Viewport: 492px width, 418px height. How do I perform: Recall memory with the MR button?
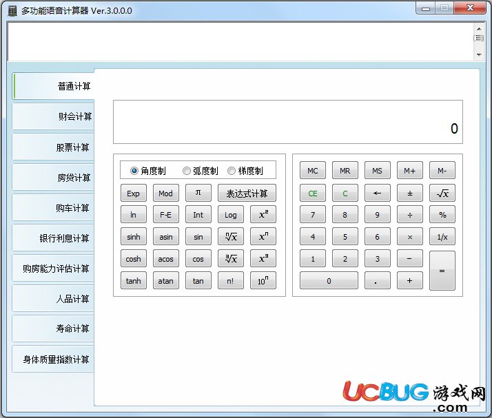(345, 170)
